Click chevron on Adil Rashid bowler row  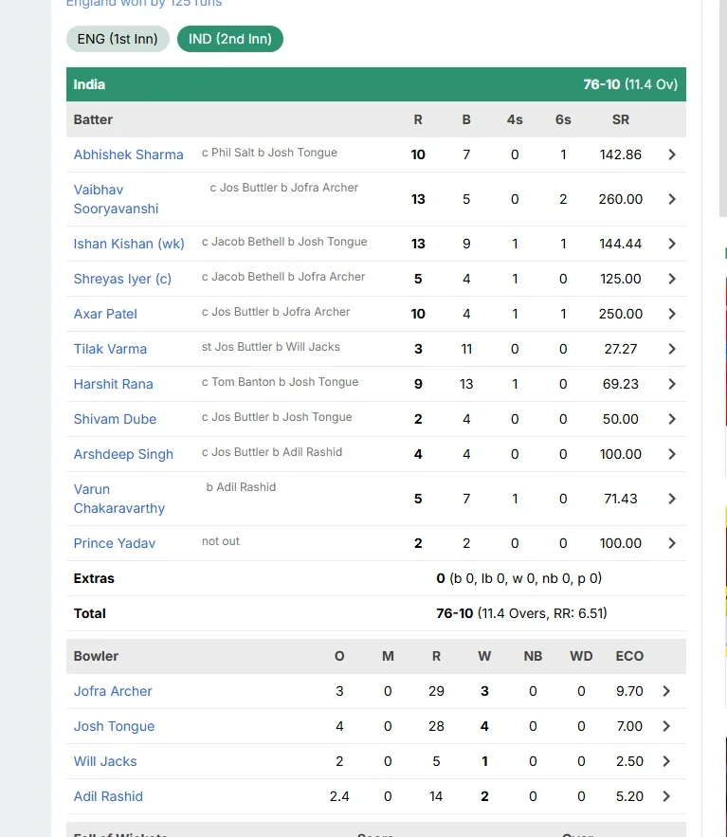tap(666, 796)
